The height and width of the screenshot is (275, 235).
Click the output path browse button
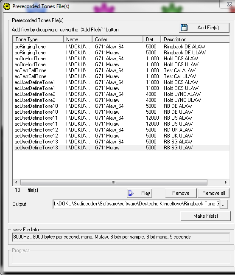tap(224, 204)
